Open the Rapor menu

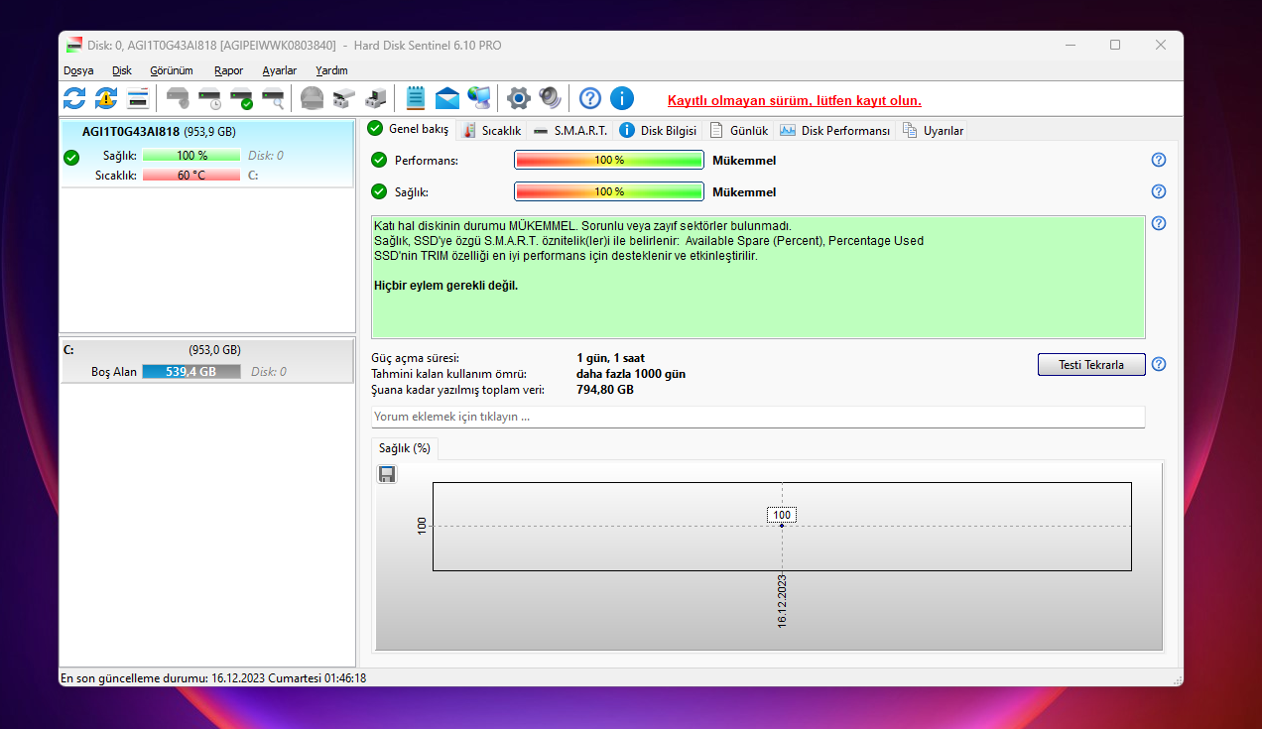[228, 70]
